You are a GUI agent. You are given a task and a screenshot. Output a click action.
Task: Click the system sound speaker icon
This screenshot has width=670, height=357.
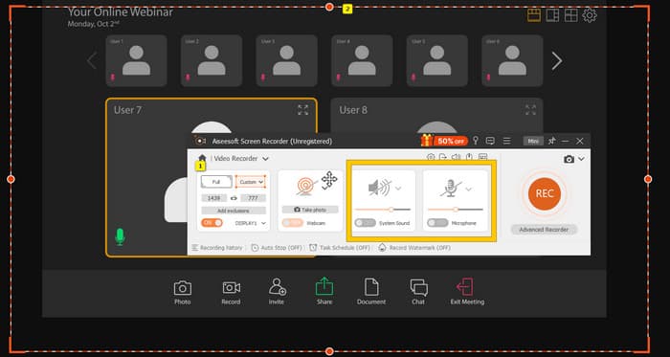point(379,188)
